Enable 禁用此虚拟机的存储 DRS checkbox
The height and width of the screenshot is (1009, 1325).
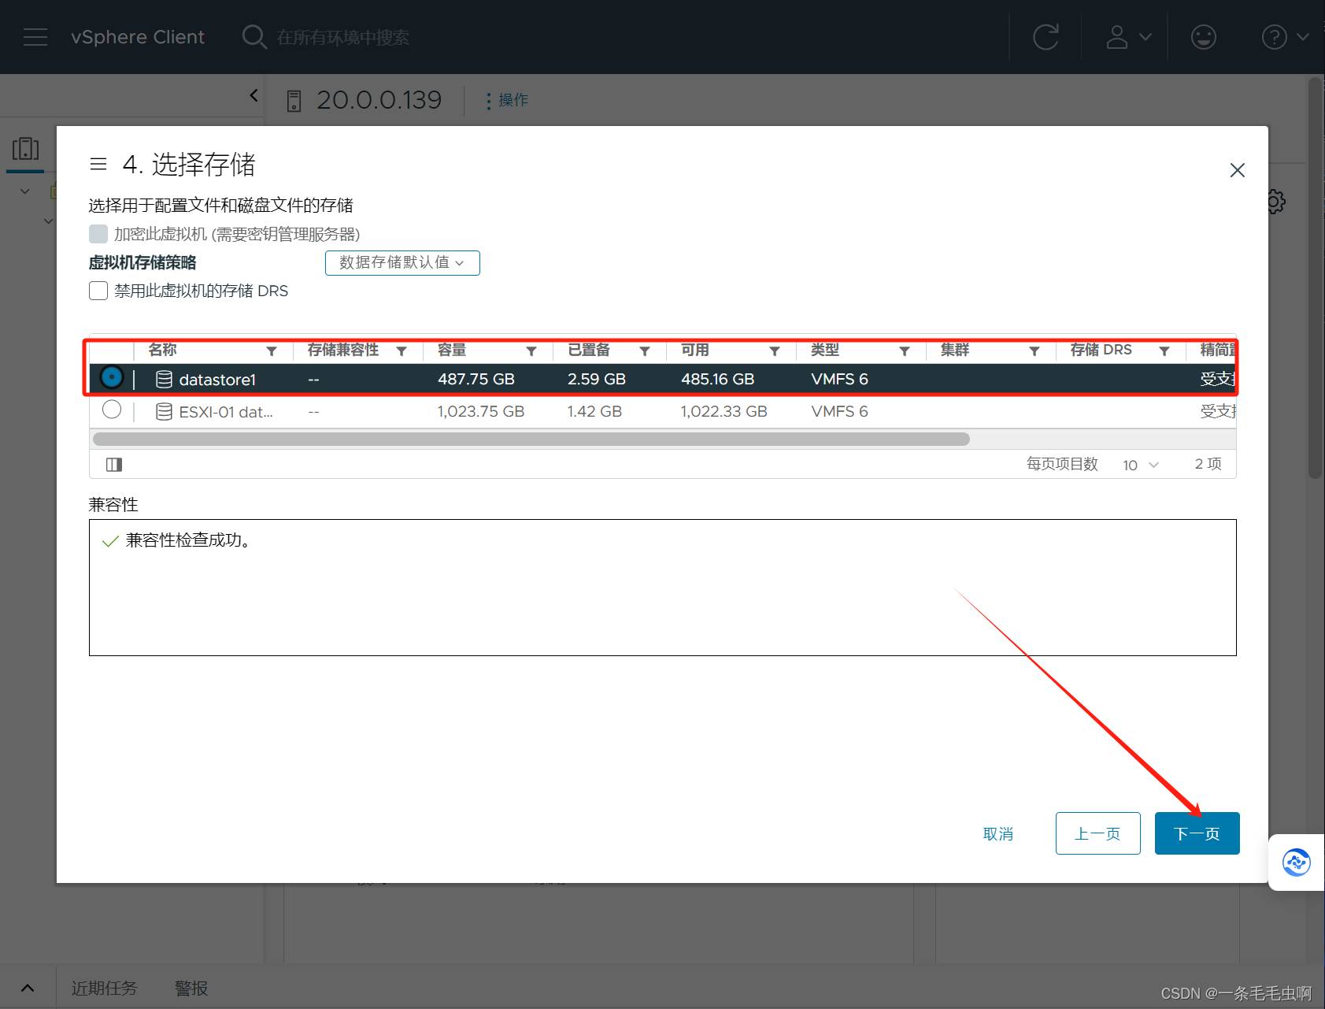98,291
